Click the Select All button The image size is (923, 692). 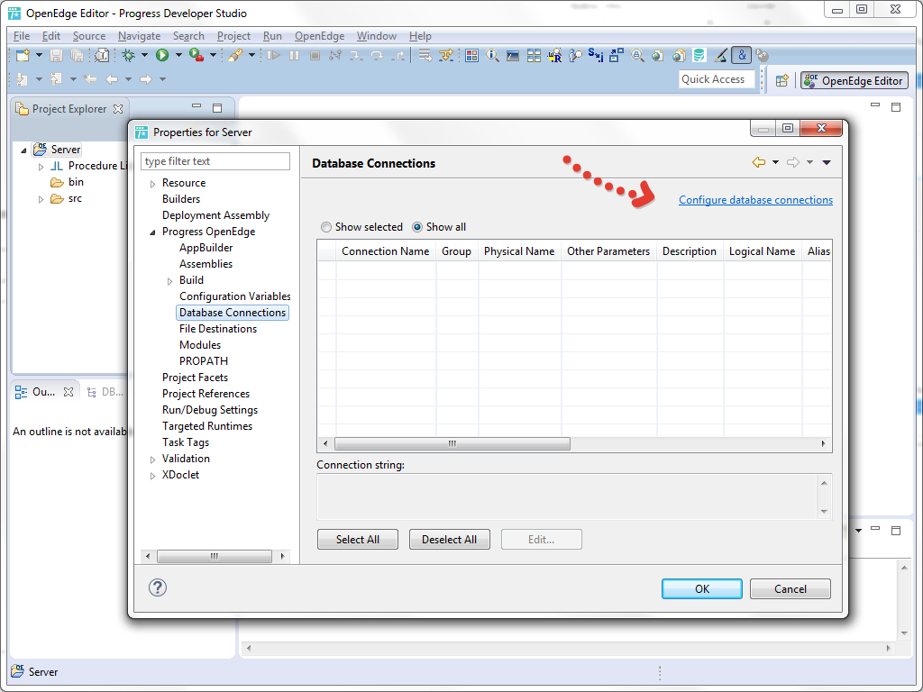pos(357,540)
